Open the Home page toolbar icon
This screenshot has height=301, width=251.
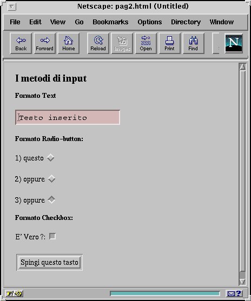(69, 43)
